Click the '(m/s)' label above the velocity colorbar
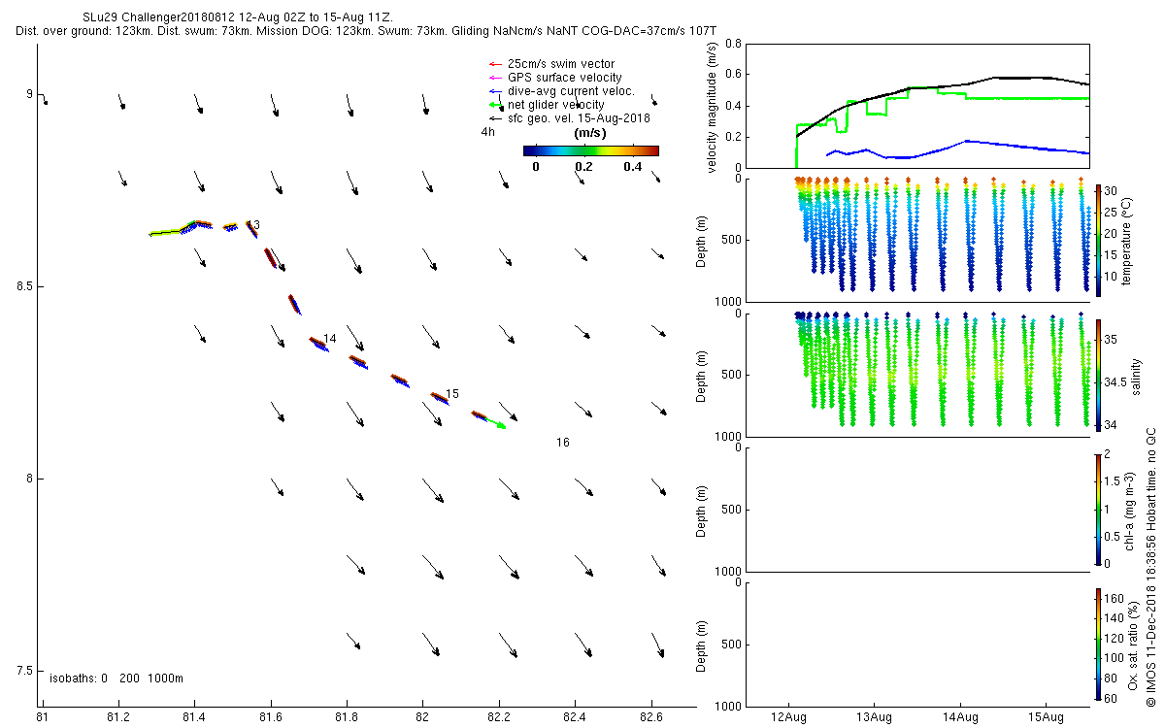1165x728 pixels. click(x=591, y=133)
